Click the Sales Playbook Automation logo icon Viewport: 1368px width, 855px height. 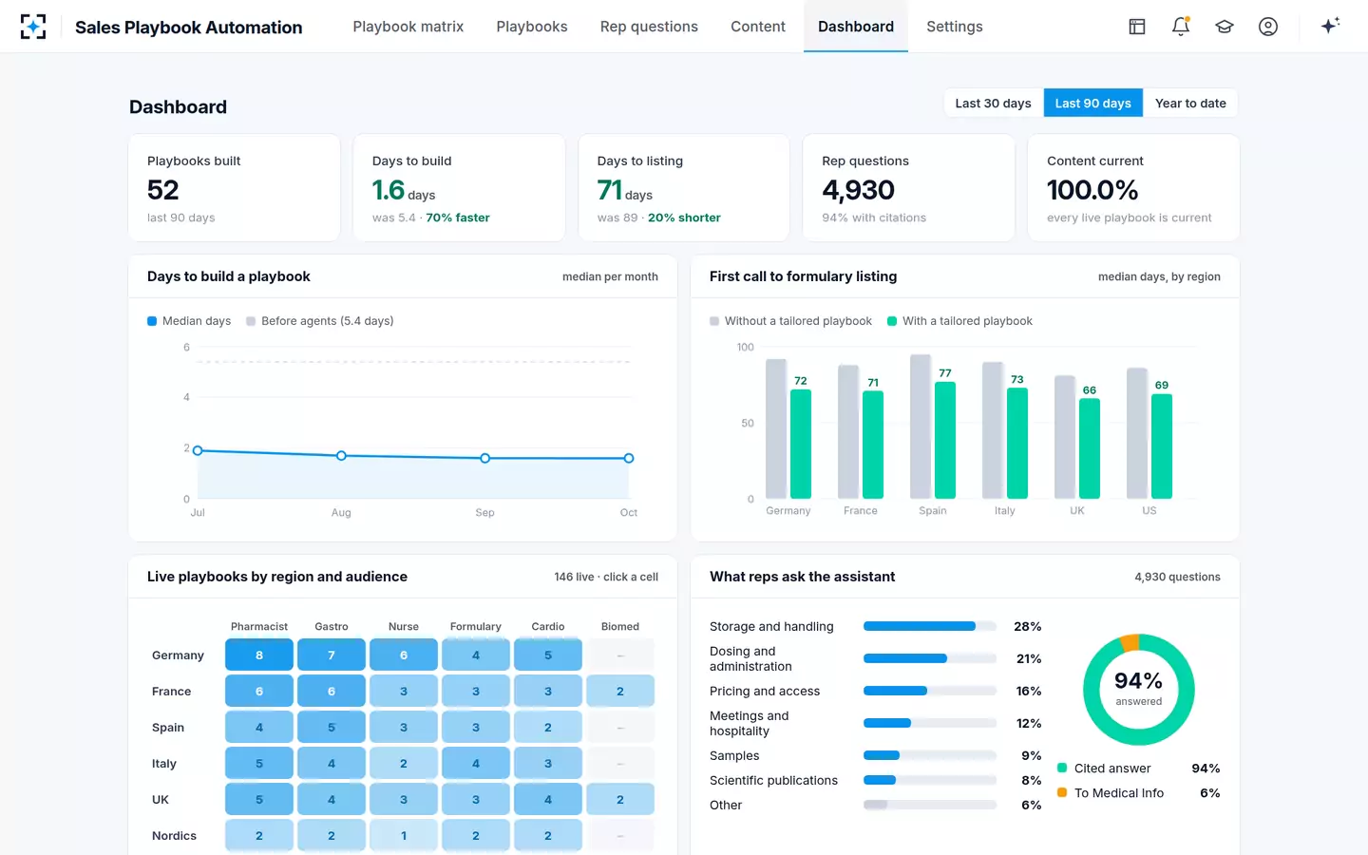click(33, 27)
